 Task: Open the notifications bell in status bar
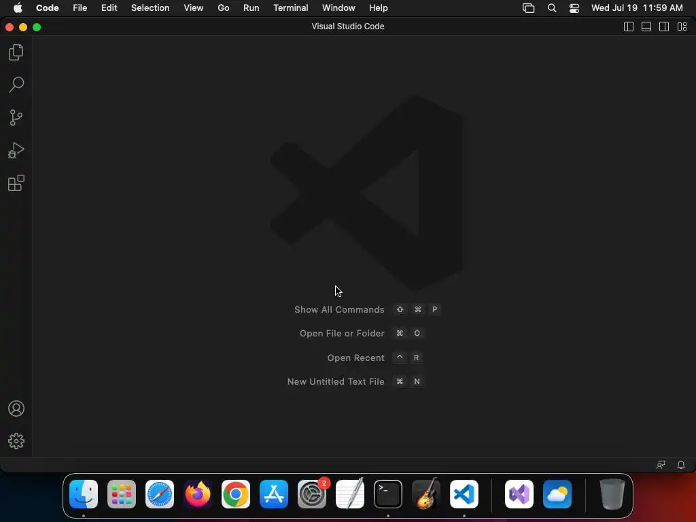pyautogui.click(x=681, y=465)
